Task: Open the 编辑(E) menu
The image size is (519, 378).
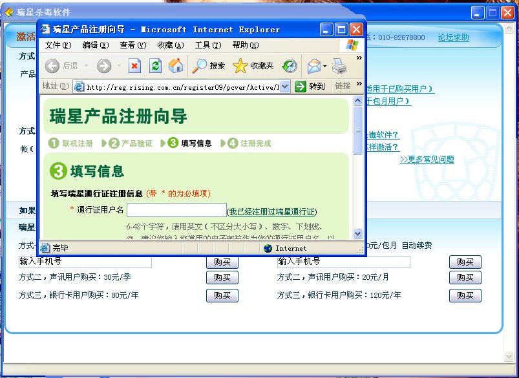Action: pos(96,45)
